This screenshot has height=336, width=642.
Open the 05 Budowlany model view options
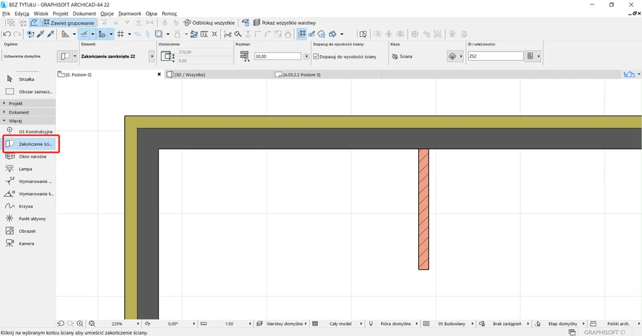pos(448,324)
